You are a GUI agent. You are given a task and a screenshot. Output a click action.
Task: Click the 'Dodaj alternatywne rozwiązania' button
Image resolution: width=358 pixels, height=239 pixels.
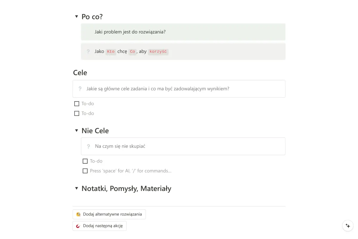[x=109, y=214]
